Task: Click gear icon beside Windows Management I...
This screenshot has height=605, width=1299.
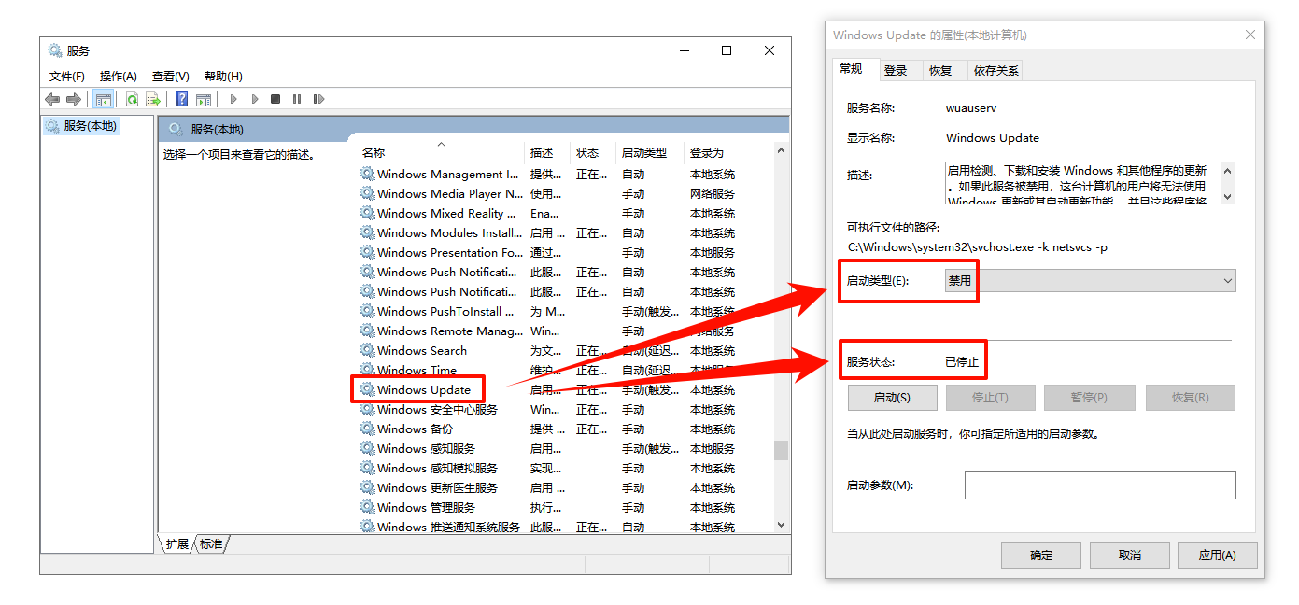Action: (x=368, y=174)
